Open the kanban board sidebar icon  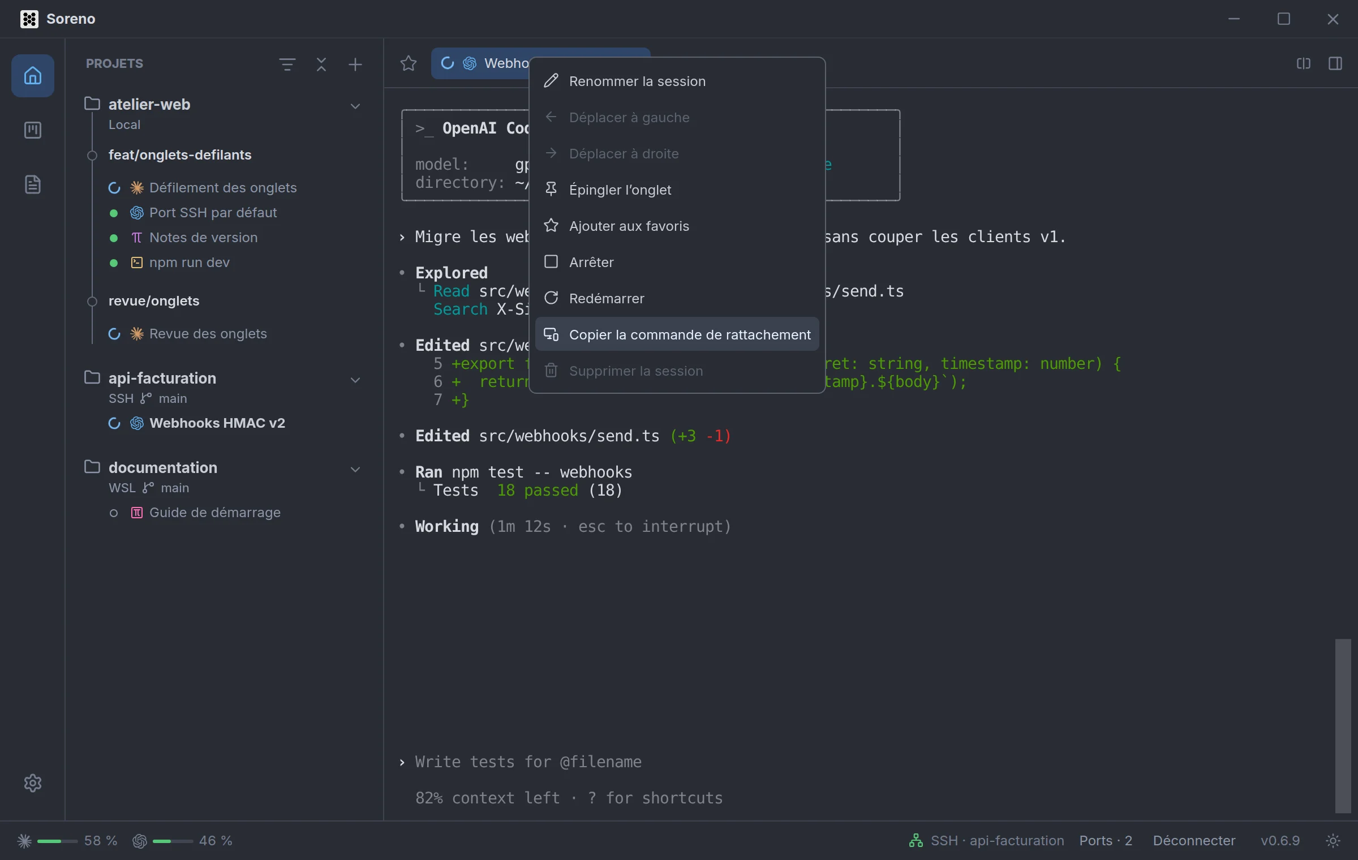tap(33, 130)
